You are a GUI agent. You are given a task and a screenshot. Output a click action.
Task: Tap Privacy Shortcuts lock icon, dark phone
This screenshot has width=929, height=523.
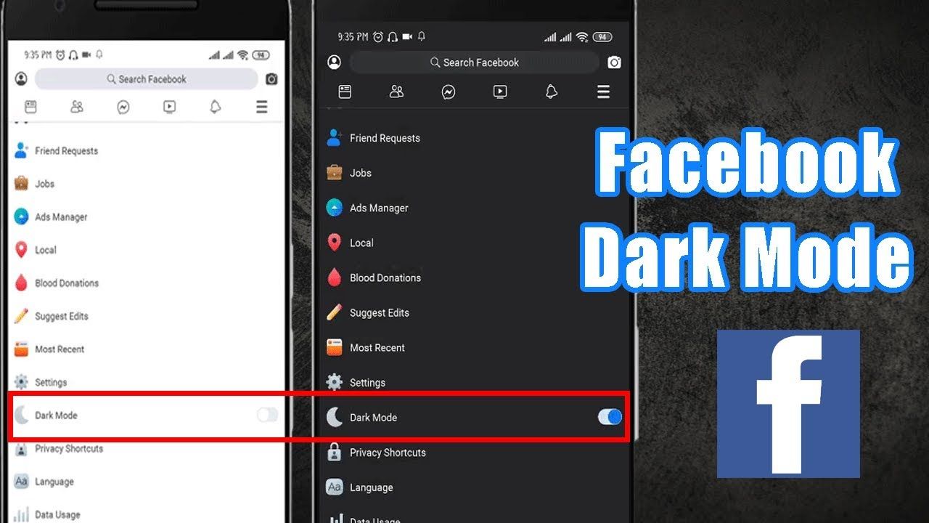pyautogui.click(x=334, y=452)
